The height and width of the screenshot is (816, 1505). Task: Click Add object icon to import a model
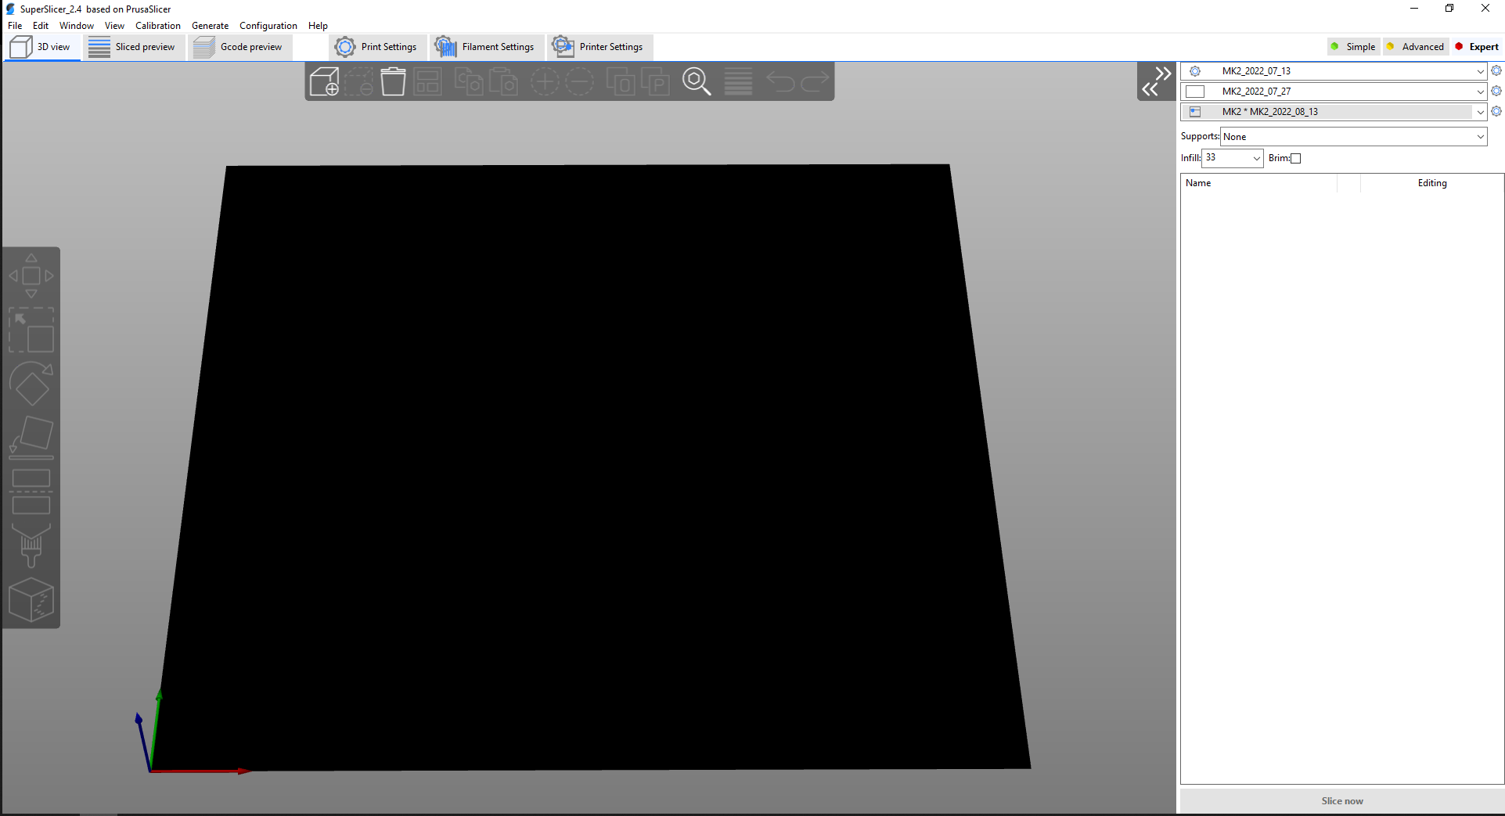[x=324, y=81]
